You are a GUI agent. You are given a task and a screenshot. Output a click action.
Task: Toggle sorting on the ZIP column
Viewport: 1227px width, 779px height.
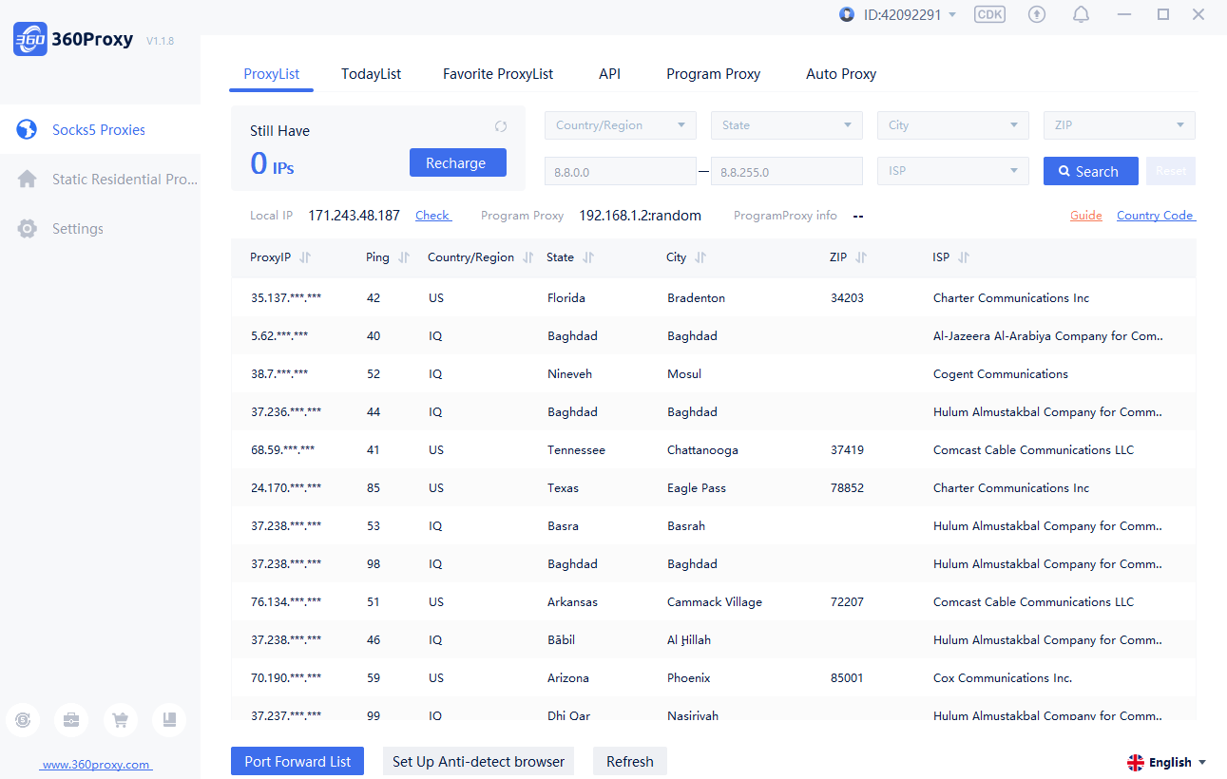(x=862, y=256)
